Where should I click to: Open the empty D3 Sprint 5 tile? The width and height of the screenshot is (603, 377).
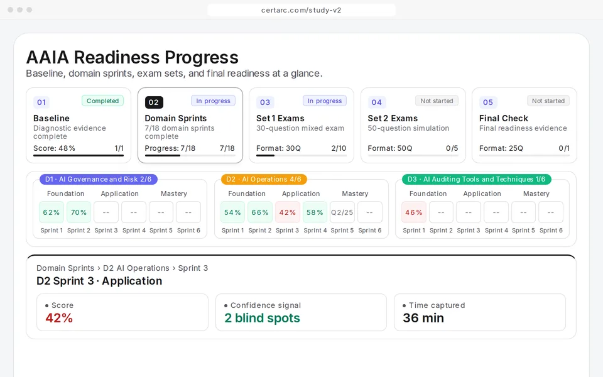[523, 212]
